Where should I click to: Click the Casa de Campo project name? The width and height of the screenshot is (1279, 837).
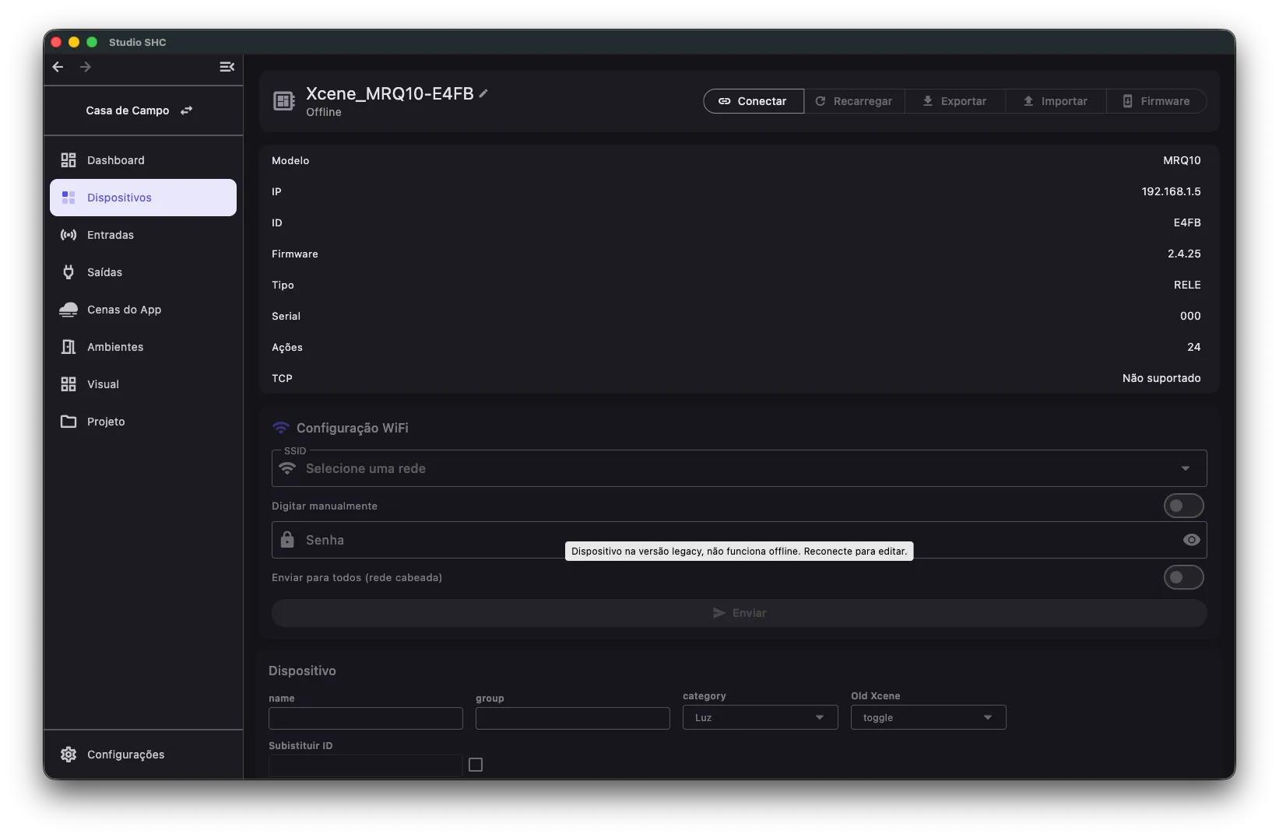point(128,110)
